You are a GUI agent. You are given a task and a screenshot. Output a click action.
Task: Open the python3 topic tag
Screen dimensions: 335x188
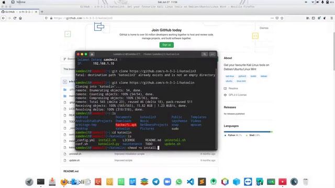[x=242, y=76]
